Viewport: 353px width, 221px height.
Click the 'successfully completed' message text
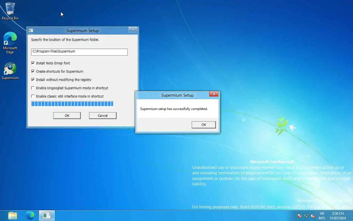click(174, 109)
